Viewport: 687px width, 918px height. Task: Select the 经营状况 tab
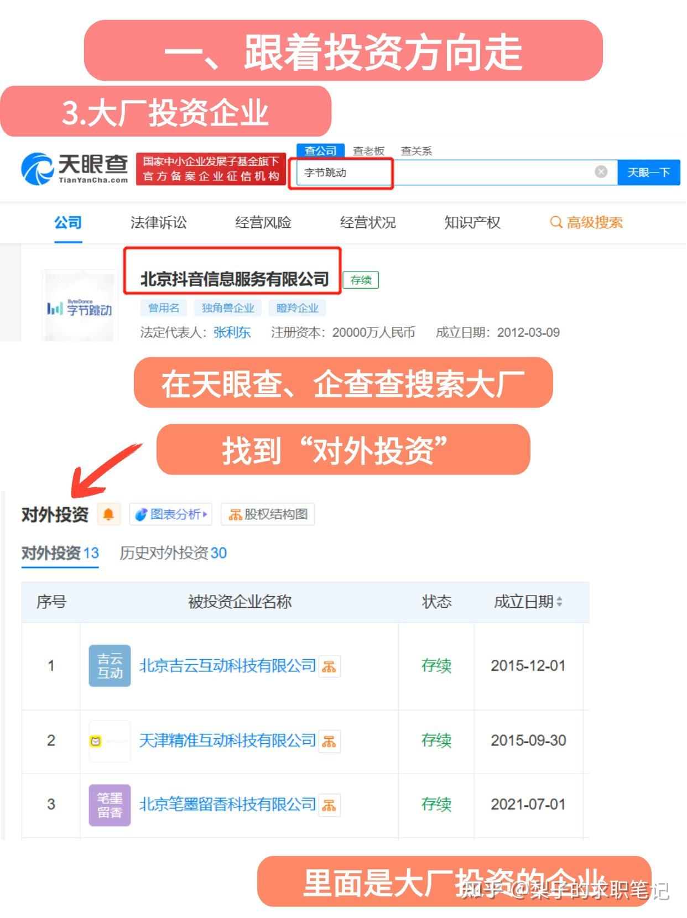368,222
